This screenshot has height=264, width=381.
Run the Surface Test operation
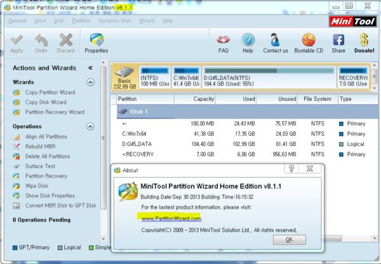pos(41,166)
